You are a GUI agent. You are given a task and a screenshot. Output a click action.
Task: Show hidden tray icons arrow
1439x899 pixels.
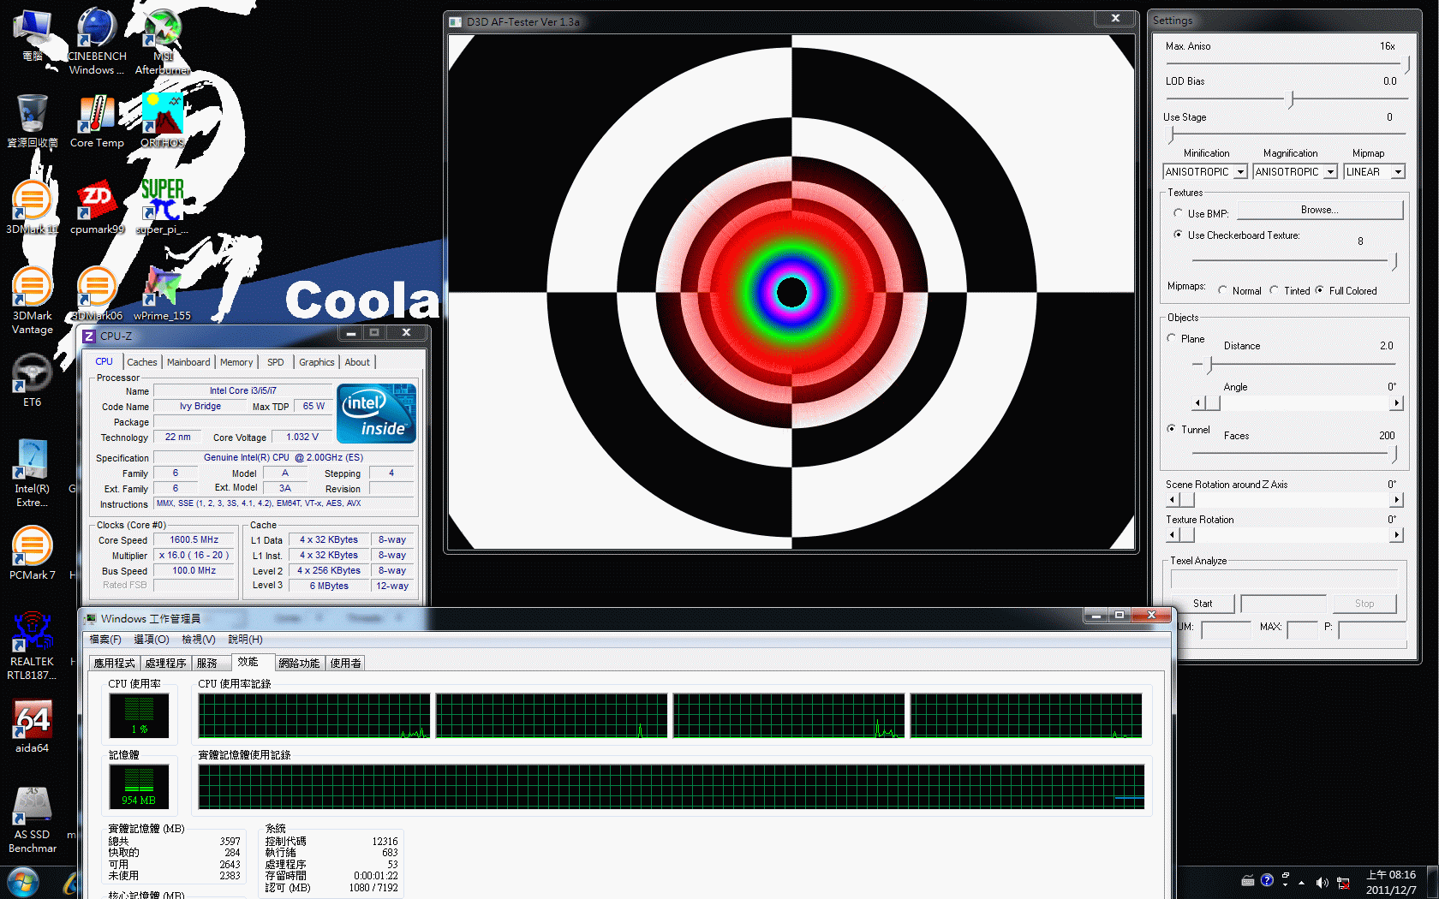[1301, 882]
